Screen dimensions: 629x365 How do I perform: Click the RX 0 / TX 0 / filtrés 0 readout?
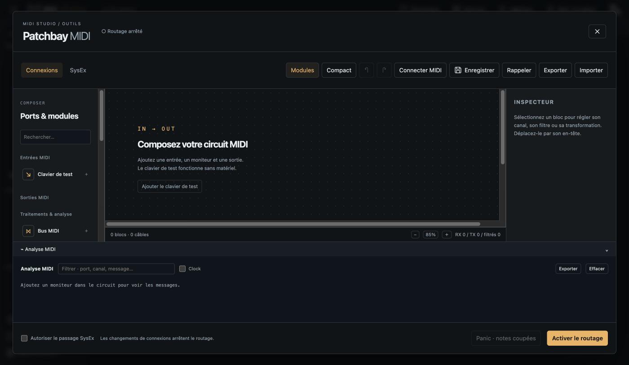478,234
